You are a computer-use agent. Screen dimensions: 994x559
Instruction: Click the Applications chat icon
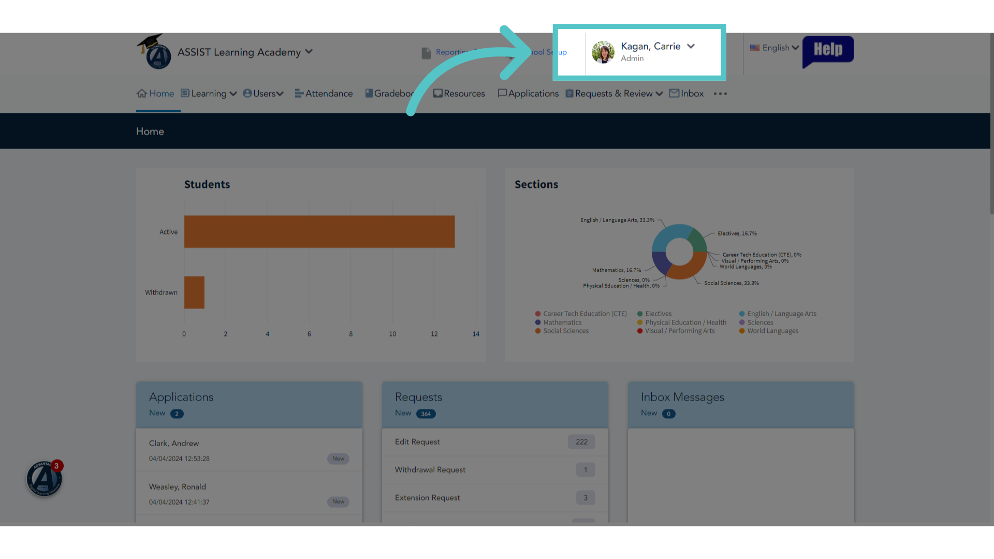coord(502,93)
